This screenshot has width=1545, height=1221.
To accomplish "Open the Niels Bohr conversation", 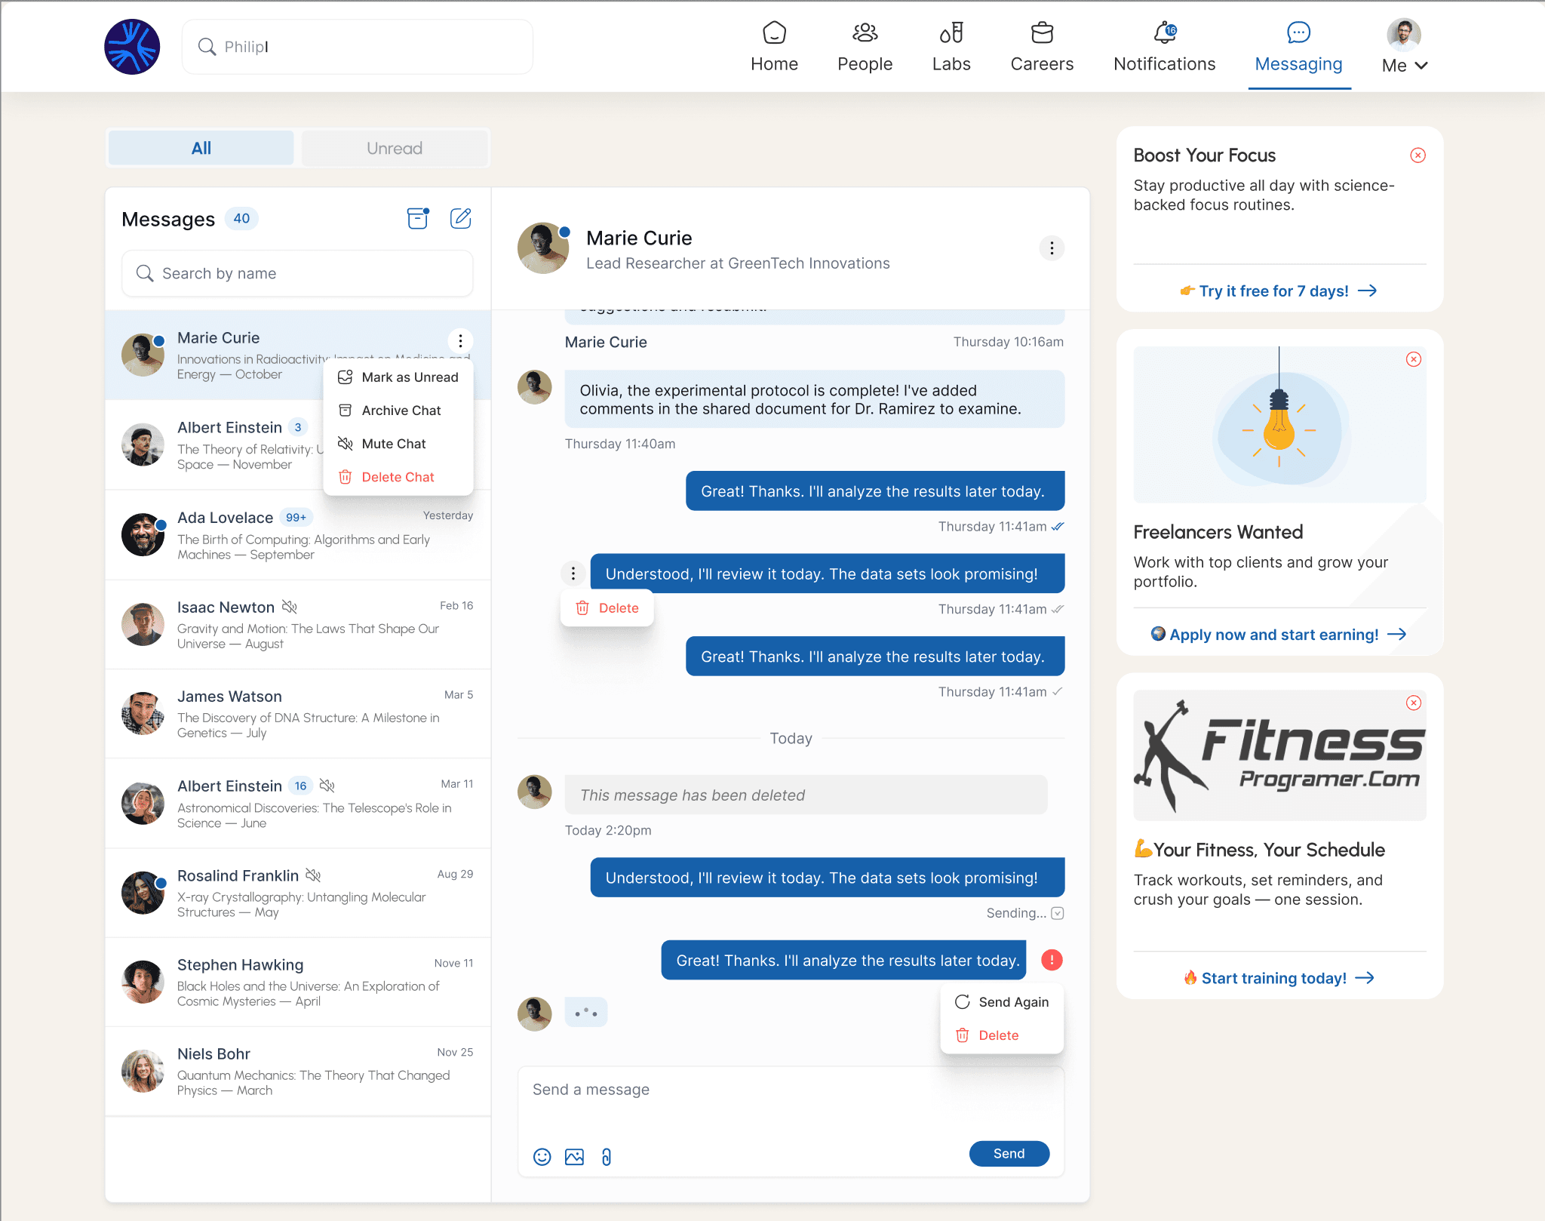I will [x=297, y=1071].
